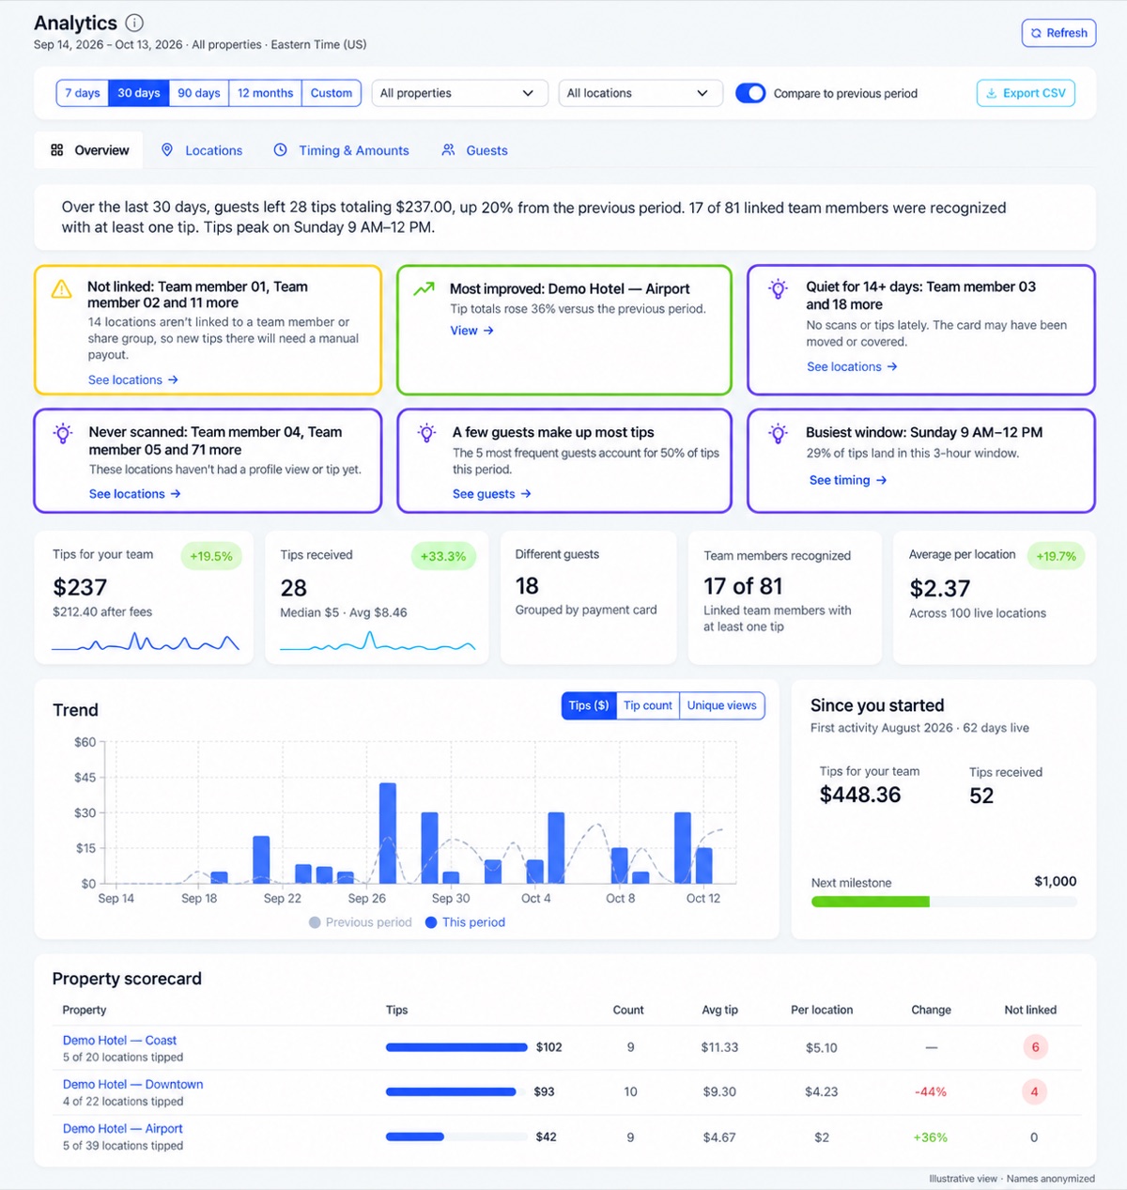Open Demo Hotel — Airport property link
Viewport: 1127px width, 1190px height.
click(x=122, y=1128)
